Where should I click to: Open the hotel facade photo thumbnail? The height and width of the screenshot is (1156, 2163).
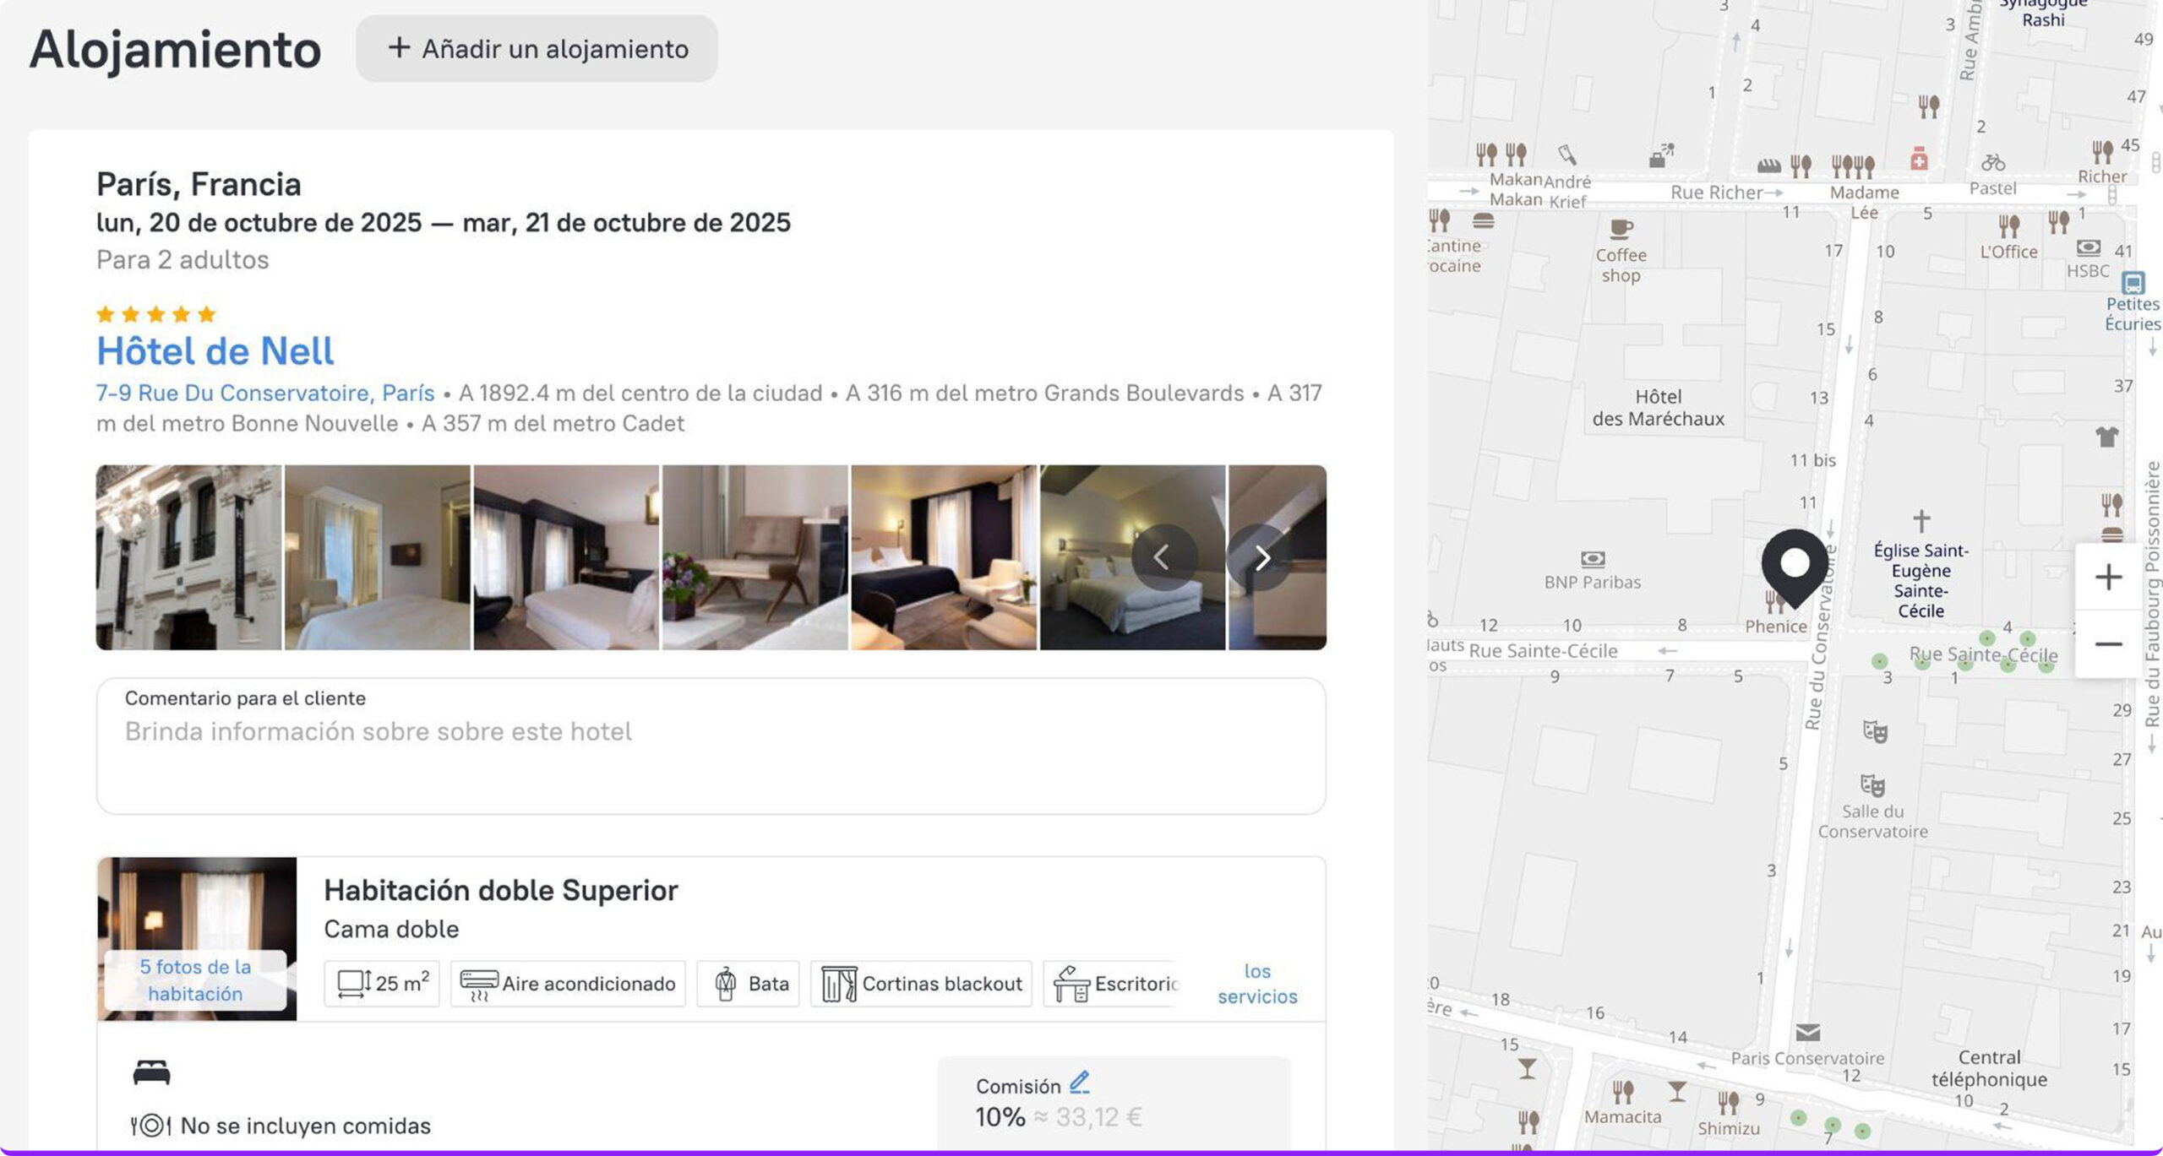coord(188,557)
